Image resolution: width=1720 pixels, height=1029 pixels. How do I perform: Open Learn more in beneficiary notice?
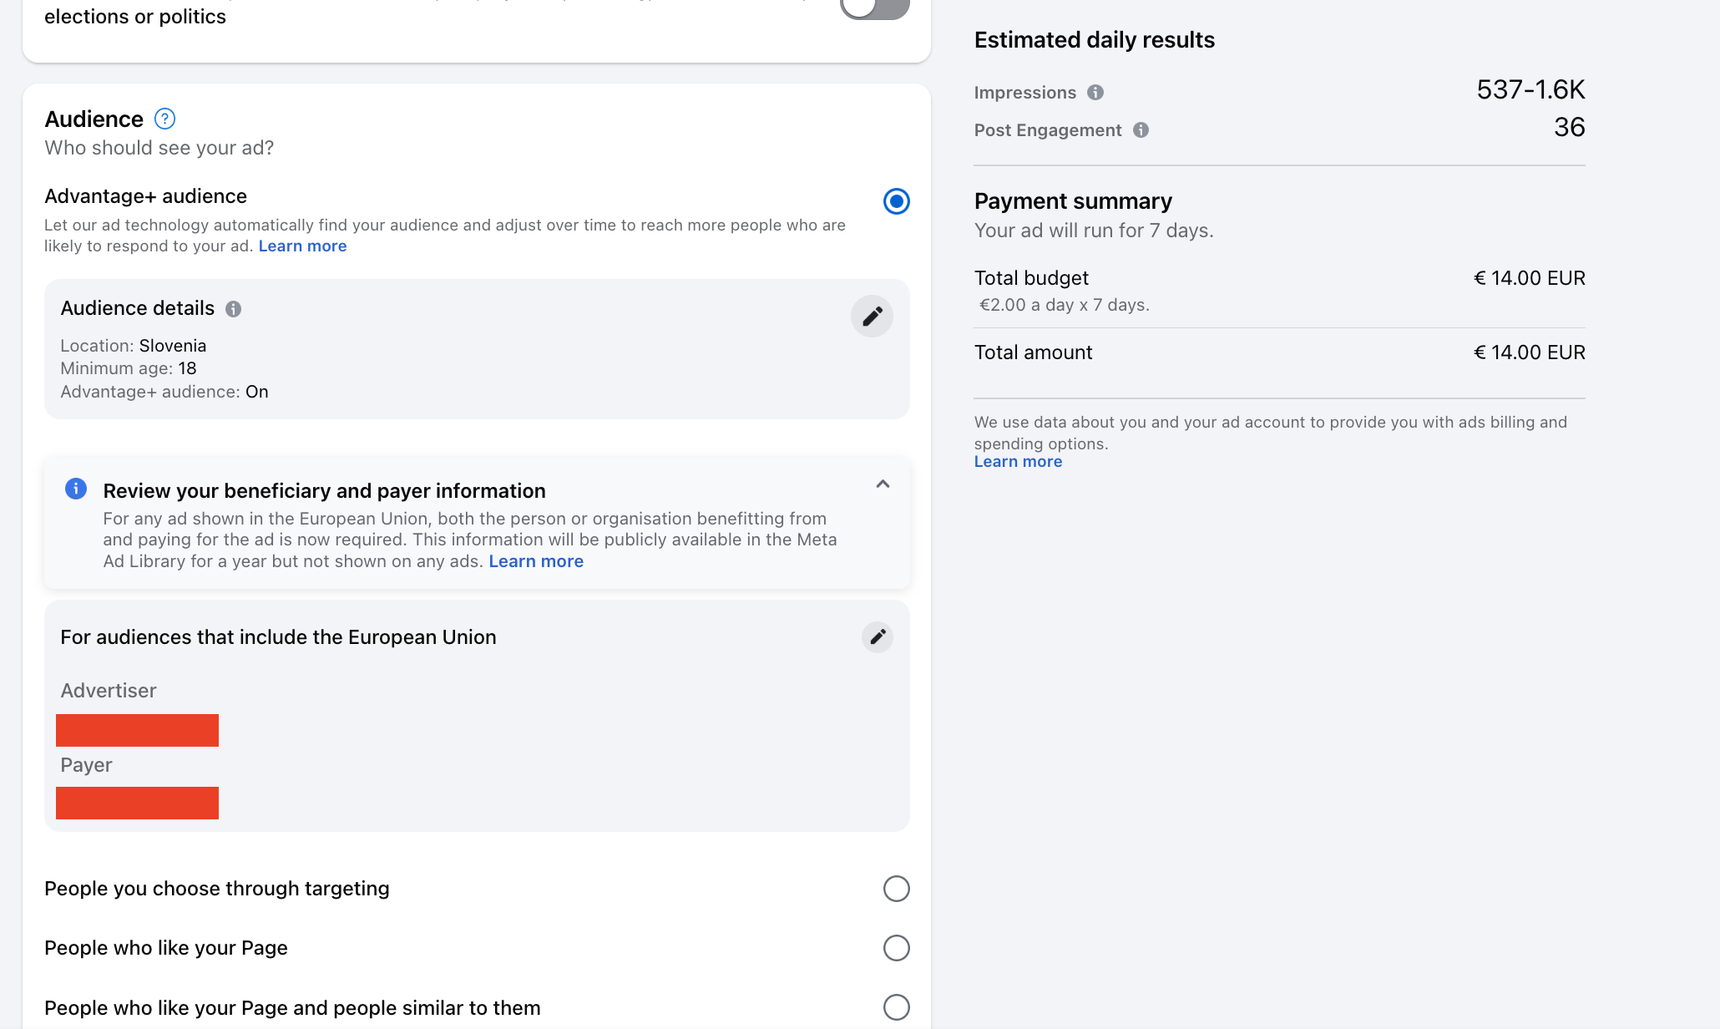pos(536,561)
